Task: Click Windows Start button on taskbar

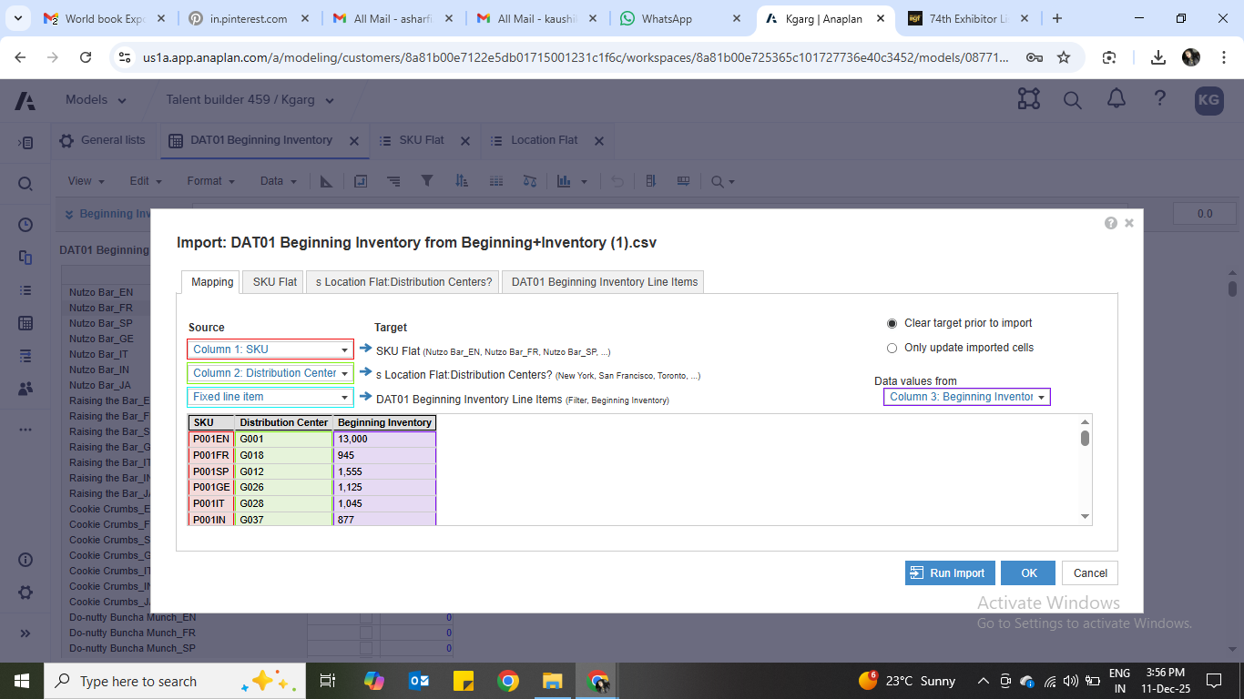Action: click(20, 681)
